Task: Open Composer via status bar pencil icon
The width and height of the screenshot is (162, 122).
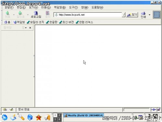Action: click(11, 110)
